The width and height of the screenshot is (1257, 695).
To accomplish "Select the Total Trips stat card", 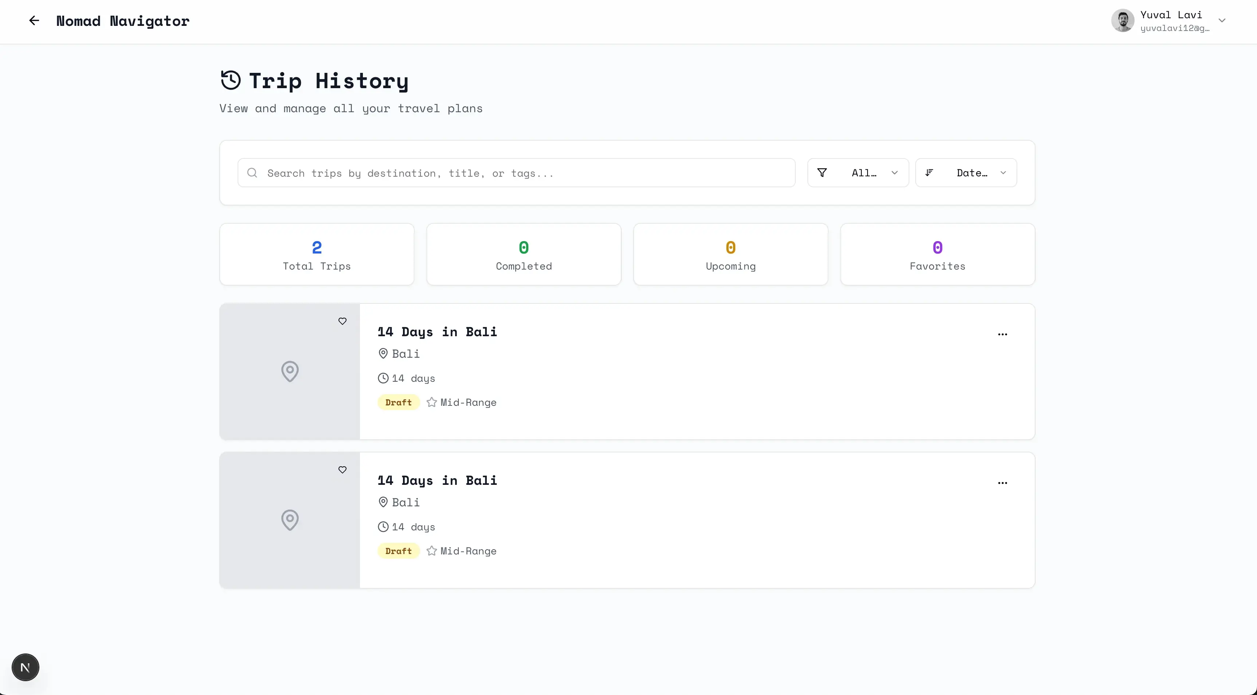I will click(x=317, y=255).
